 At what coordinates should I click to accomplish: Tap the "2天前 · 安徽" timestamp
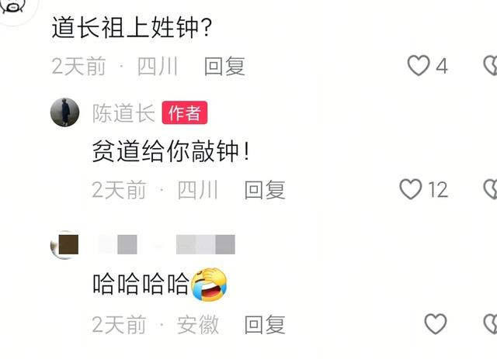[x=155, y=324]
